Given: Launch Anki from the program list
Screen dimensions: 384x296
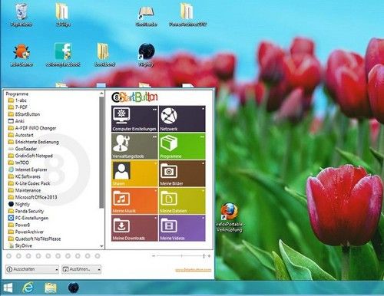Looking at the screenshot, I should pos(16,121).
